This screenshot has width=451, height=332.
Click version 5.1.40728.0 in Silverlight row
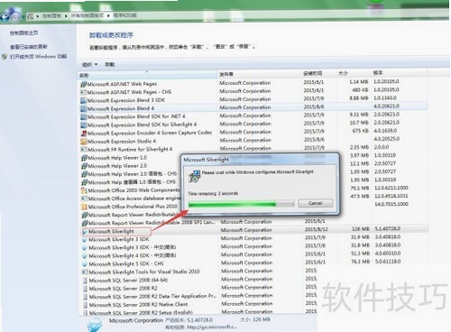(388, 229)
